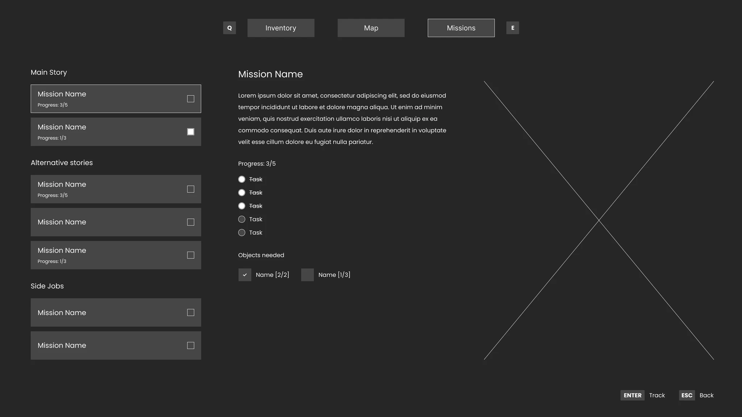Tick checkbox of first Alternative stories mission

(x=191, y=189)
